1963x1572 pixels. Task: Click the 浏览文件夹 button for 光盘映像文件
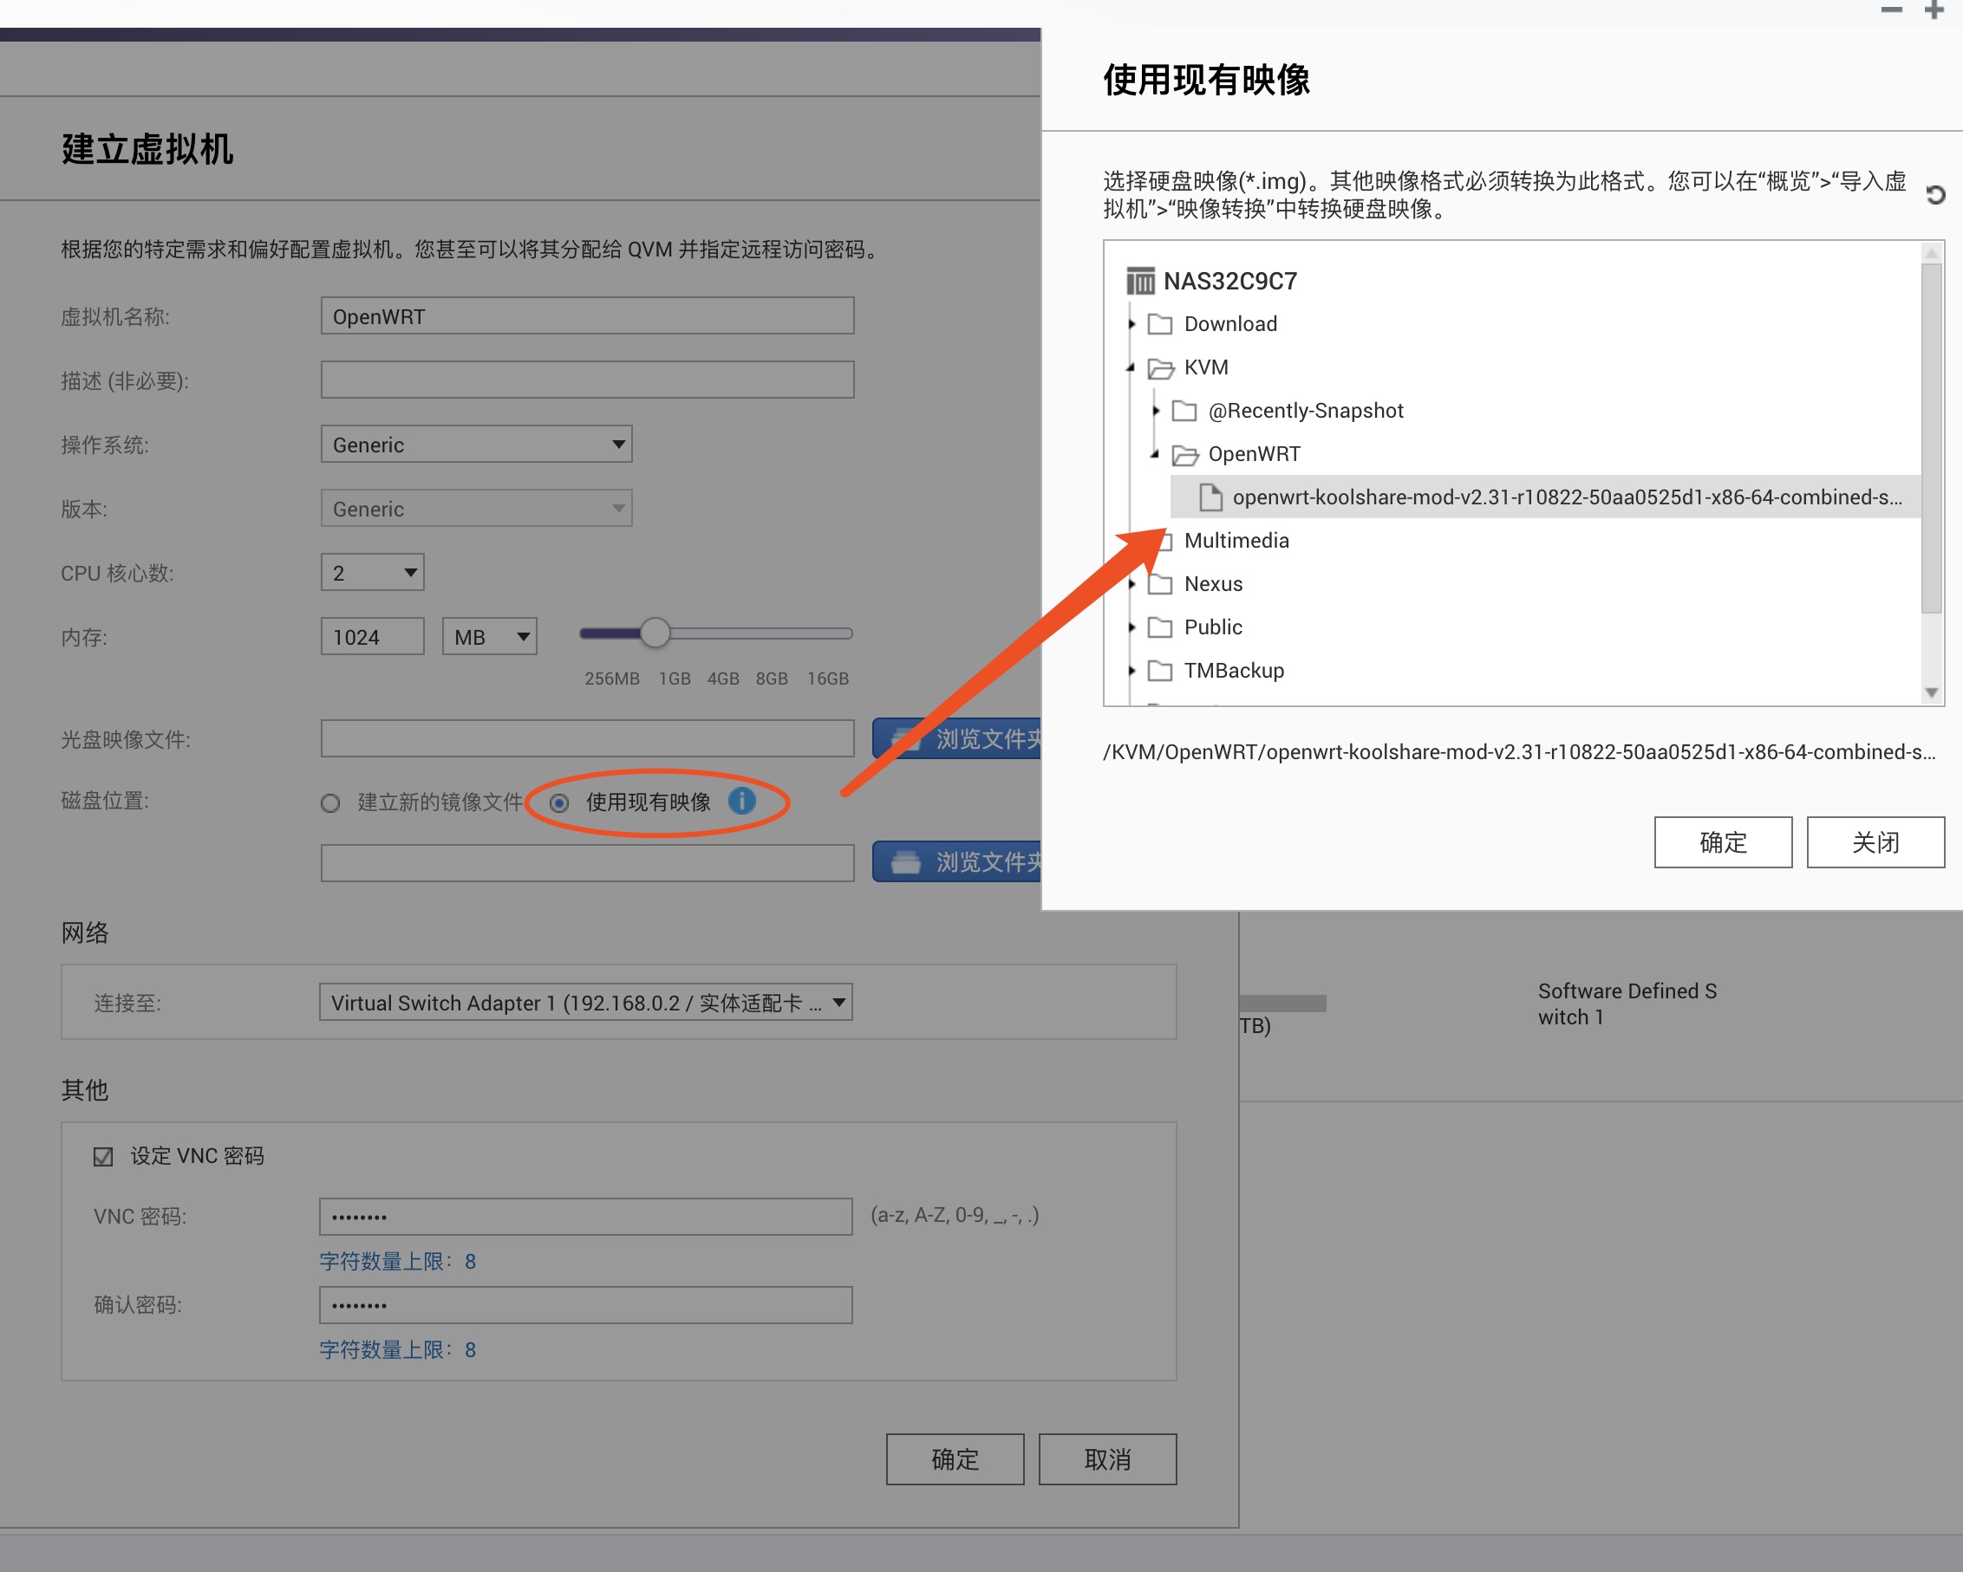[962, 739]
